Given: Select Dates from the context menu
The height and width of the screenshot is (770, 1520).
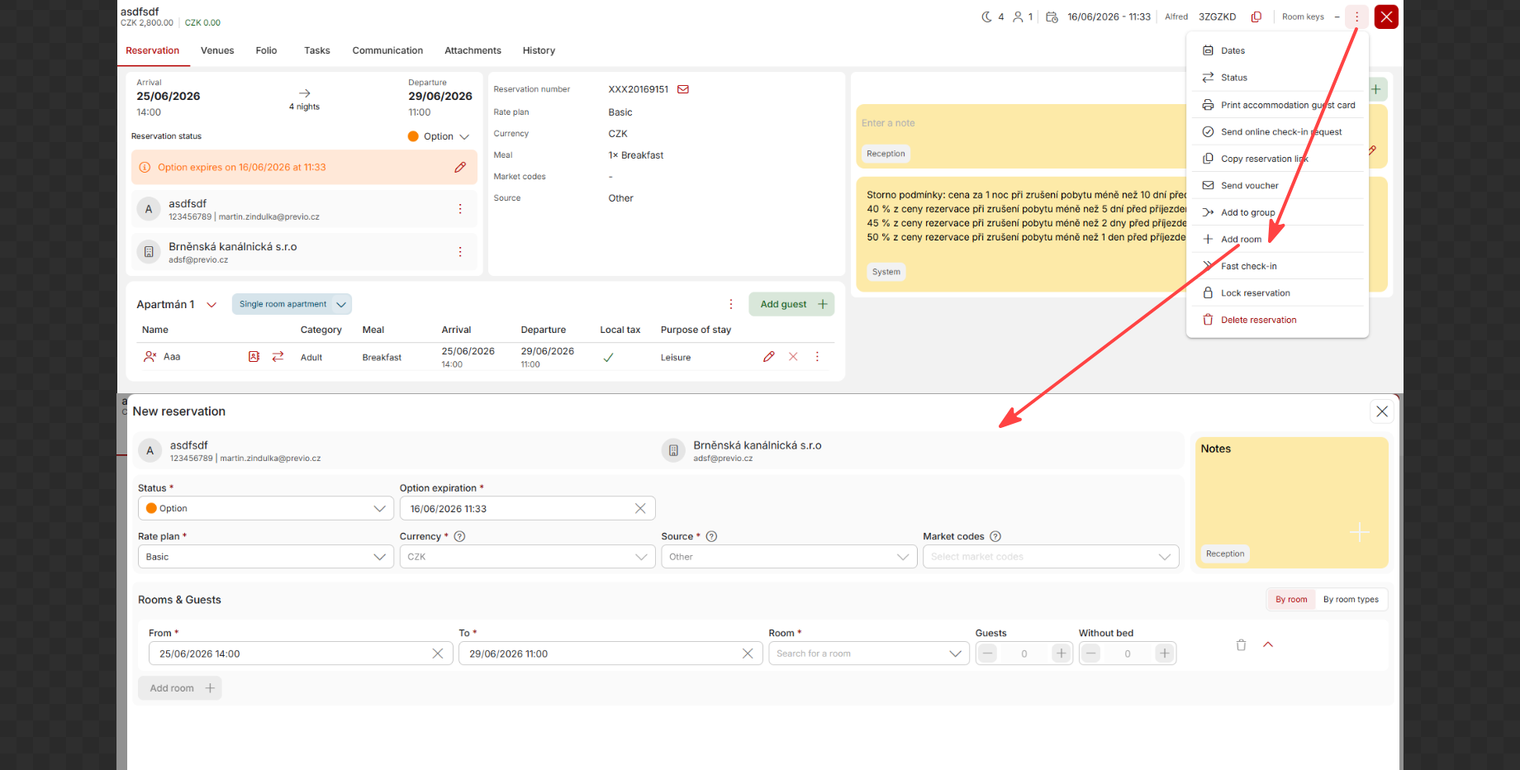Looking at the screenshot, I should (1277, 50).
